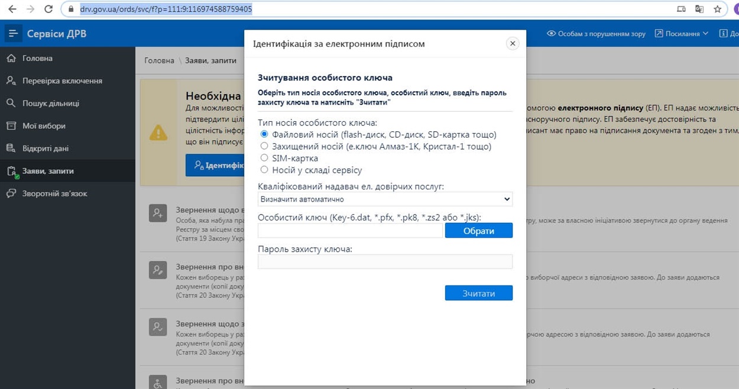The width and height of the screenshot is (739, 389).
Task: Click the person-edit icon beside the first Звернення про вн...
Action: point(158,270)
